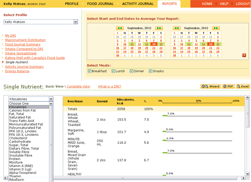Image resolution: width=251 pixels, height=182 pixels.
Task: Open Food Journal Summary report
Action: tap(23, 44)
